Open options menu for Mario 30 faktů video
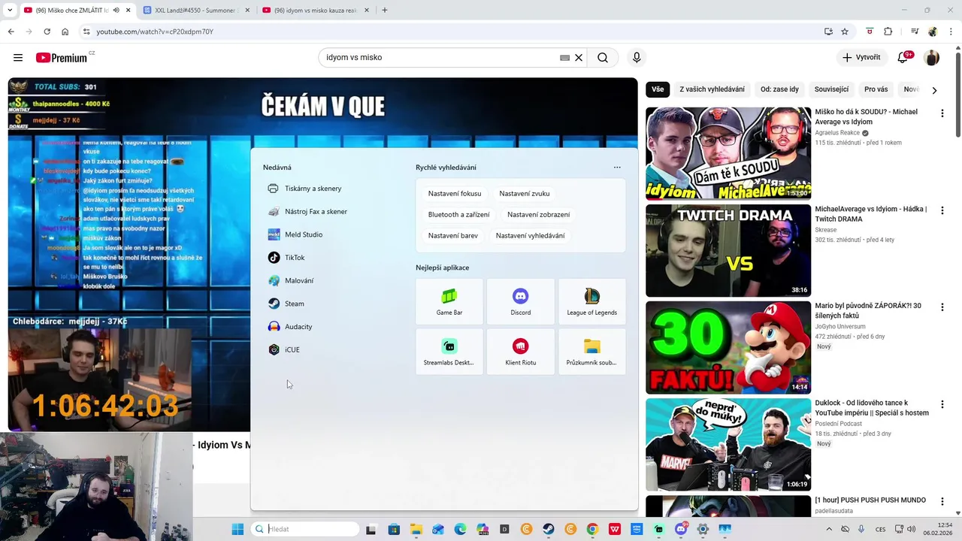 click(942, 307)
